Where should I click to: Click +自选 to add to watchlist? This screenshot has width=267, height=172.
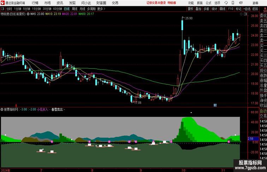pyautogui.click(x=247, y=9)
